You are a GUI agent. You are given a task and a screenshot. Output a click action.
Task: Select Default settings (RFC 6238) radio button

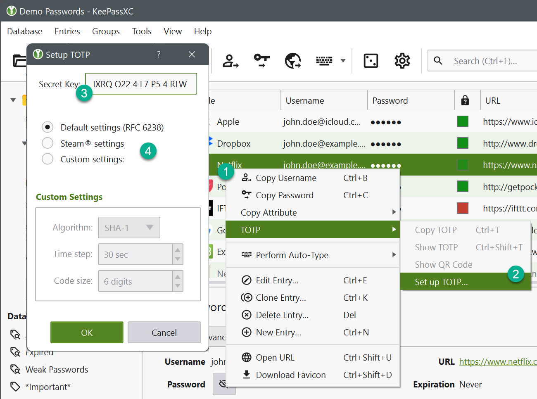click(48, 127)
